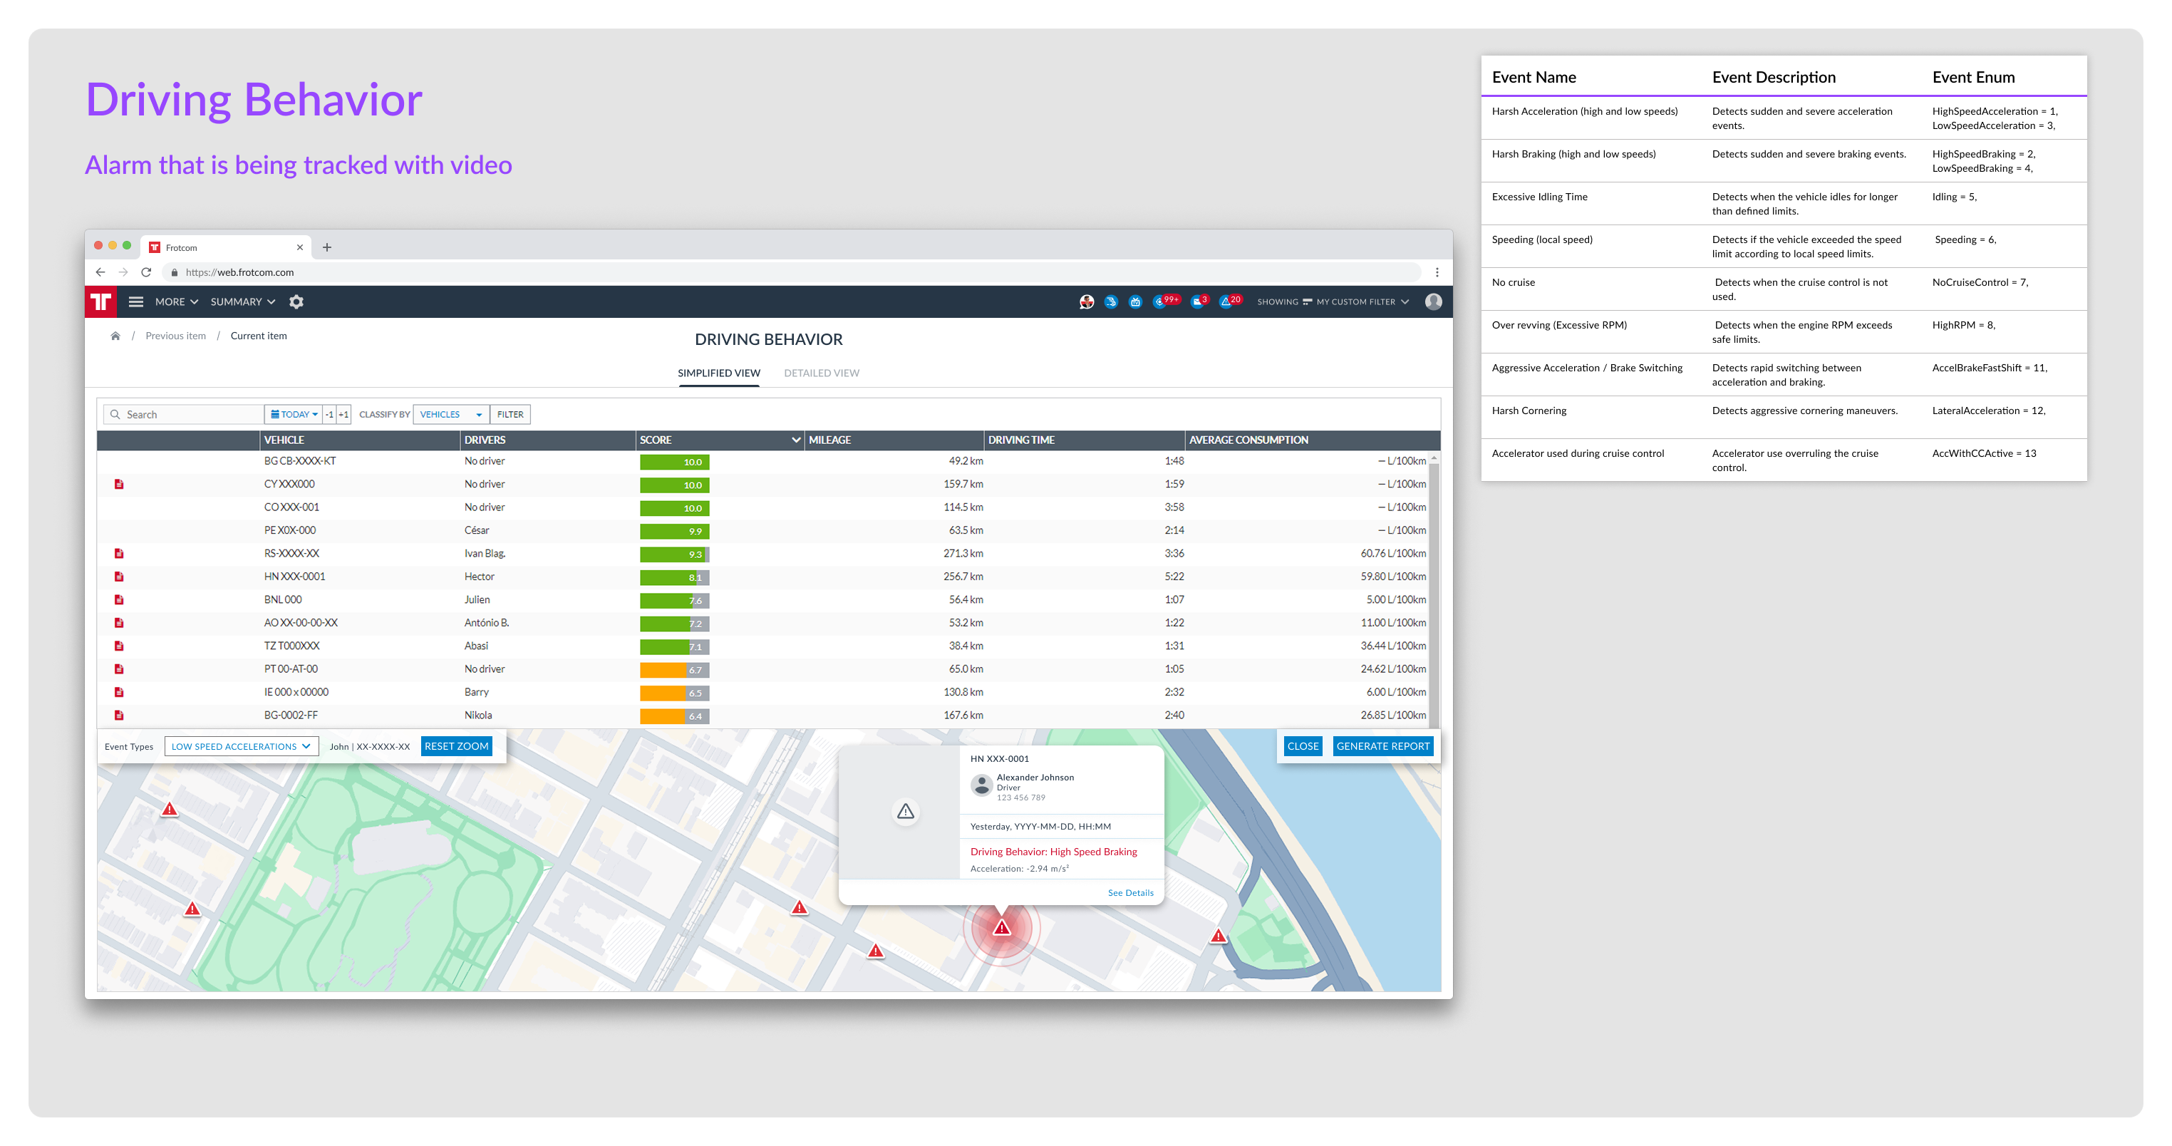Image resolution: width=2172 pixels, height=1146 pixels.
Task: Open the TODAY date dropdown
Action: click(294, 414)
